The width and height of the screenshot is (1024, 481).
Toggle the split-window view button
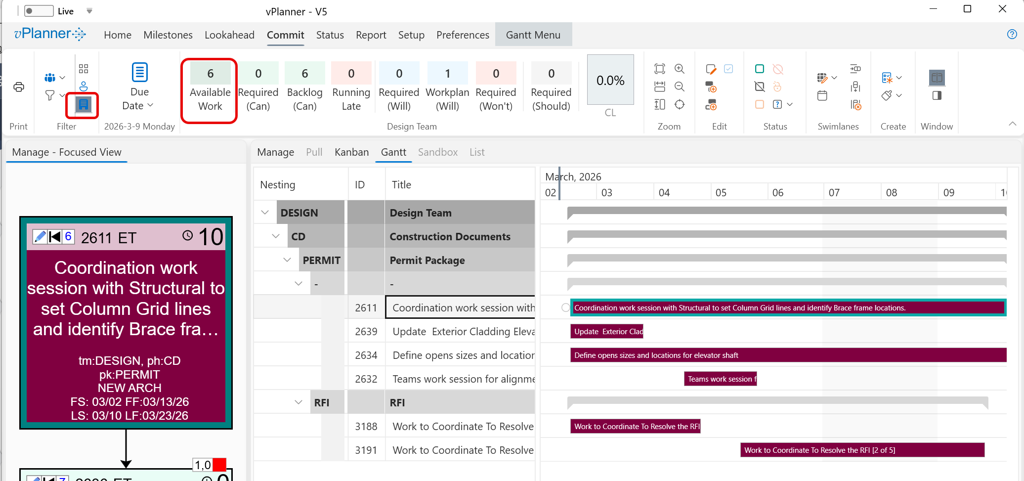pyautogui.click(x=937, y=78)
